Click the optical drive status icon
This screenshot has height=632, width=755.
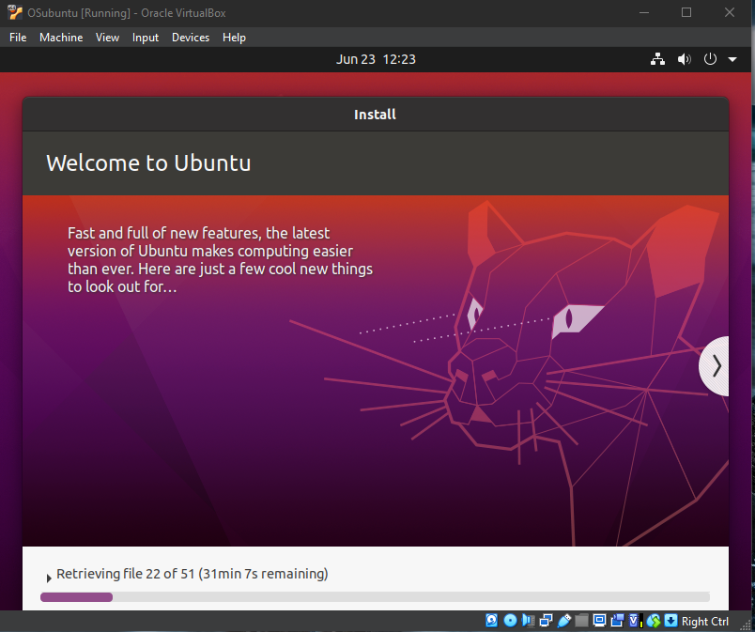click(x=510, y=621)
